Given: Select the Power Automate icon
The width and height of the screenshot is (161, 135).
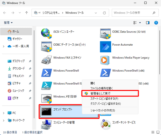Looking at the screenshot, I should (105, 47).
